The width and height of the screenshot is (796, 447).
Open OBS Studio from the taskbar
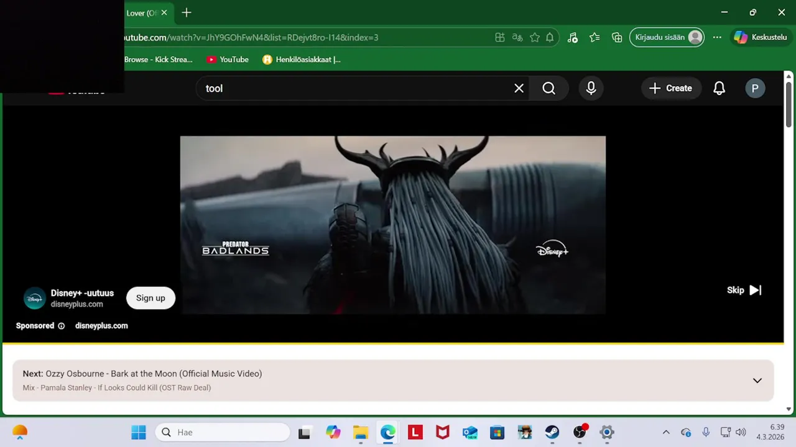(580, 433)
